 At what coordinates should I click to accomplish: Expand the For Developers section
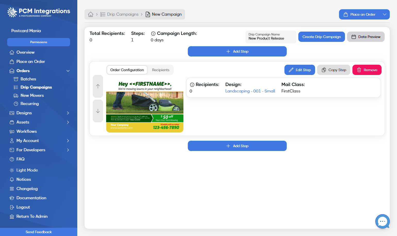(x=68, y=150)
